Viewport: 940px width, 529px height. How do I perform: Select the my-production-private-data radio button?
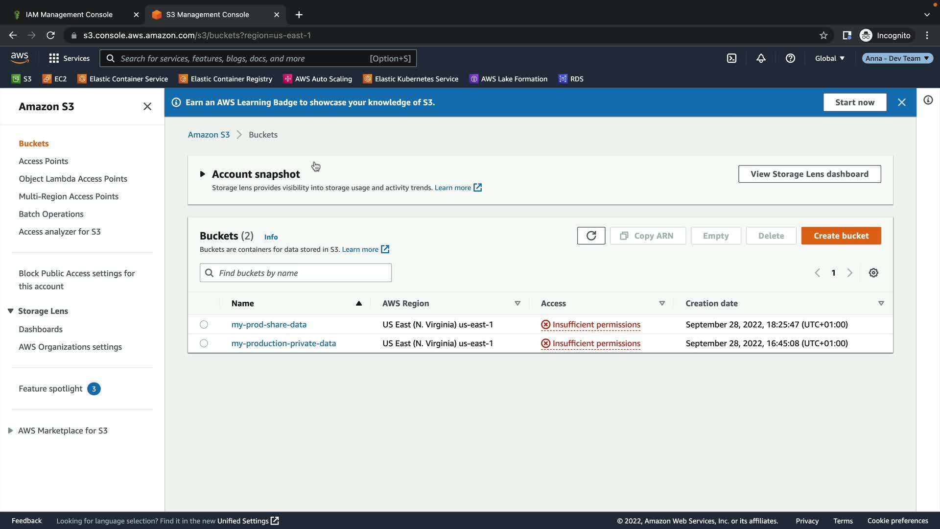(x=204, y=343)
